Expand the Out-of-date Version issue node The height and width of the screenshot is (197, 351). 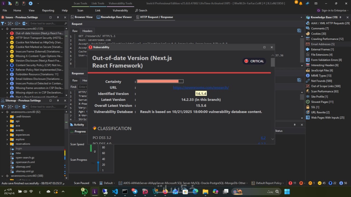coord(7,33)
